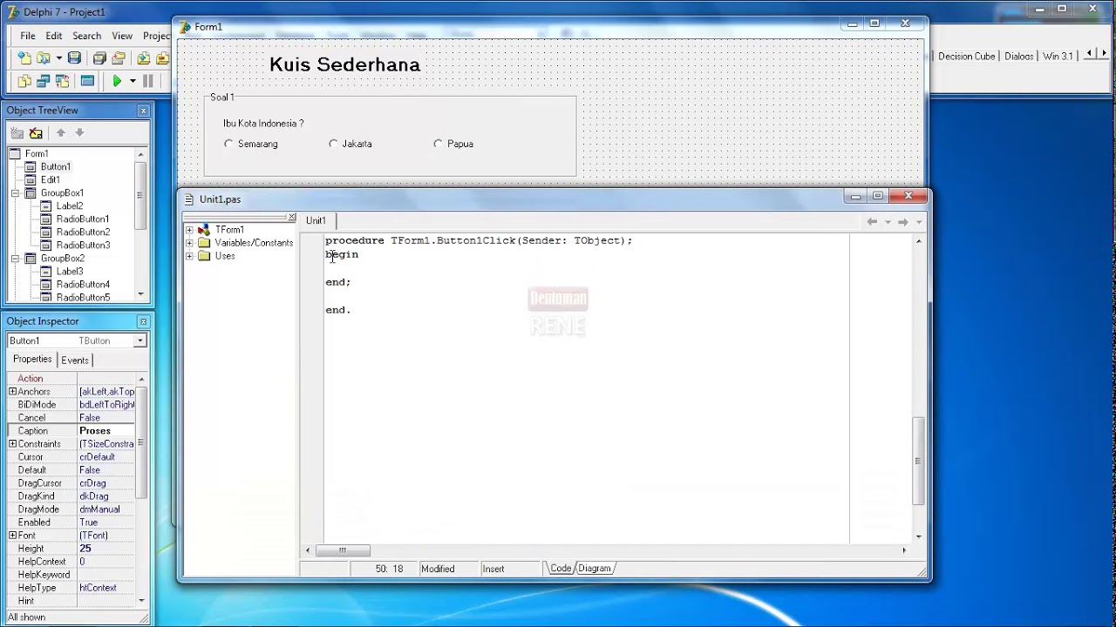Click the New Items toolbar icon
The image size is (1116, 627).
point(24,58)
